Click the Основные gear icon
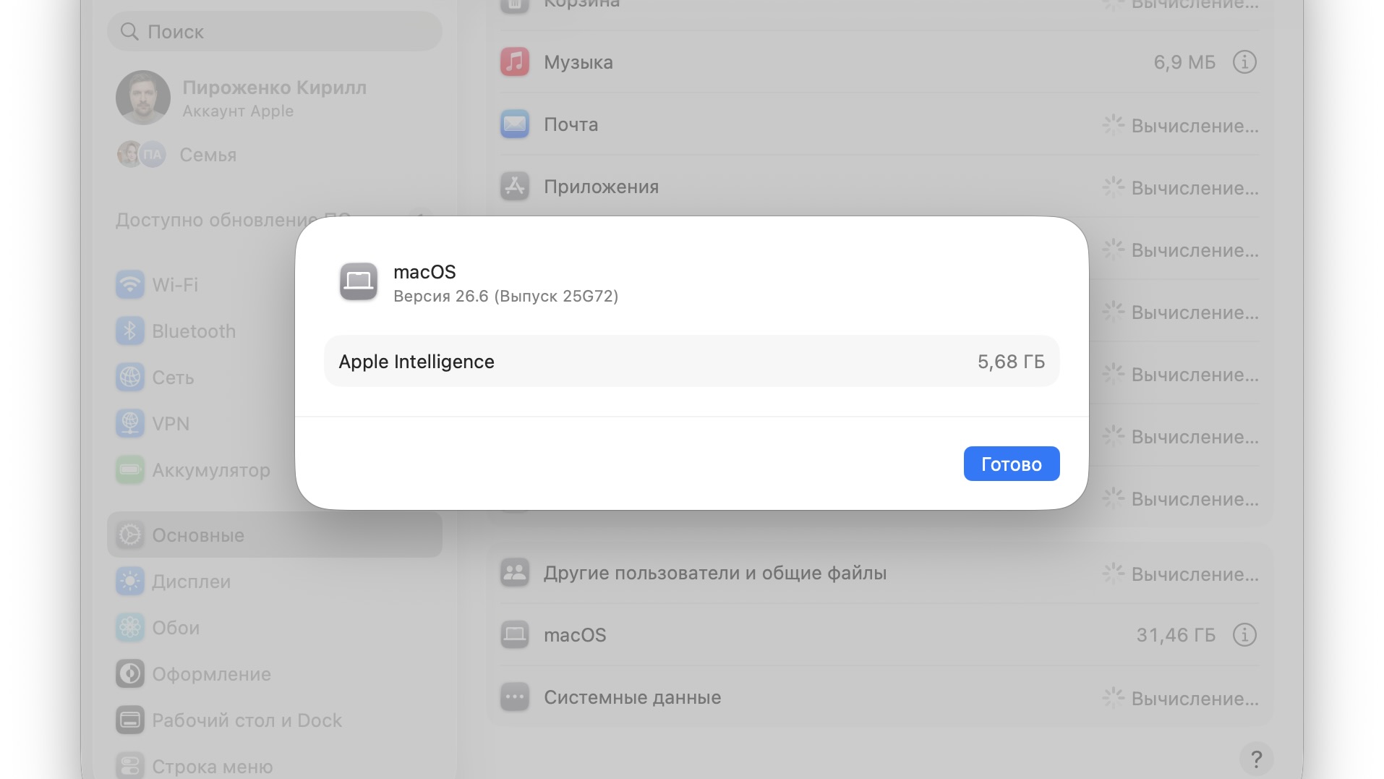This screenshot has width=1384, height=779. [130, 535]
